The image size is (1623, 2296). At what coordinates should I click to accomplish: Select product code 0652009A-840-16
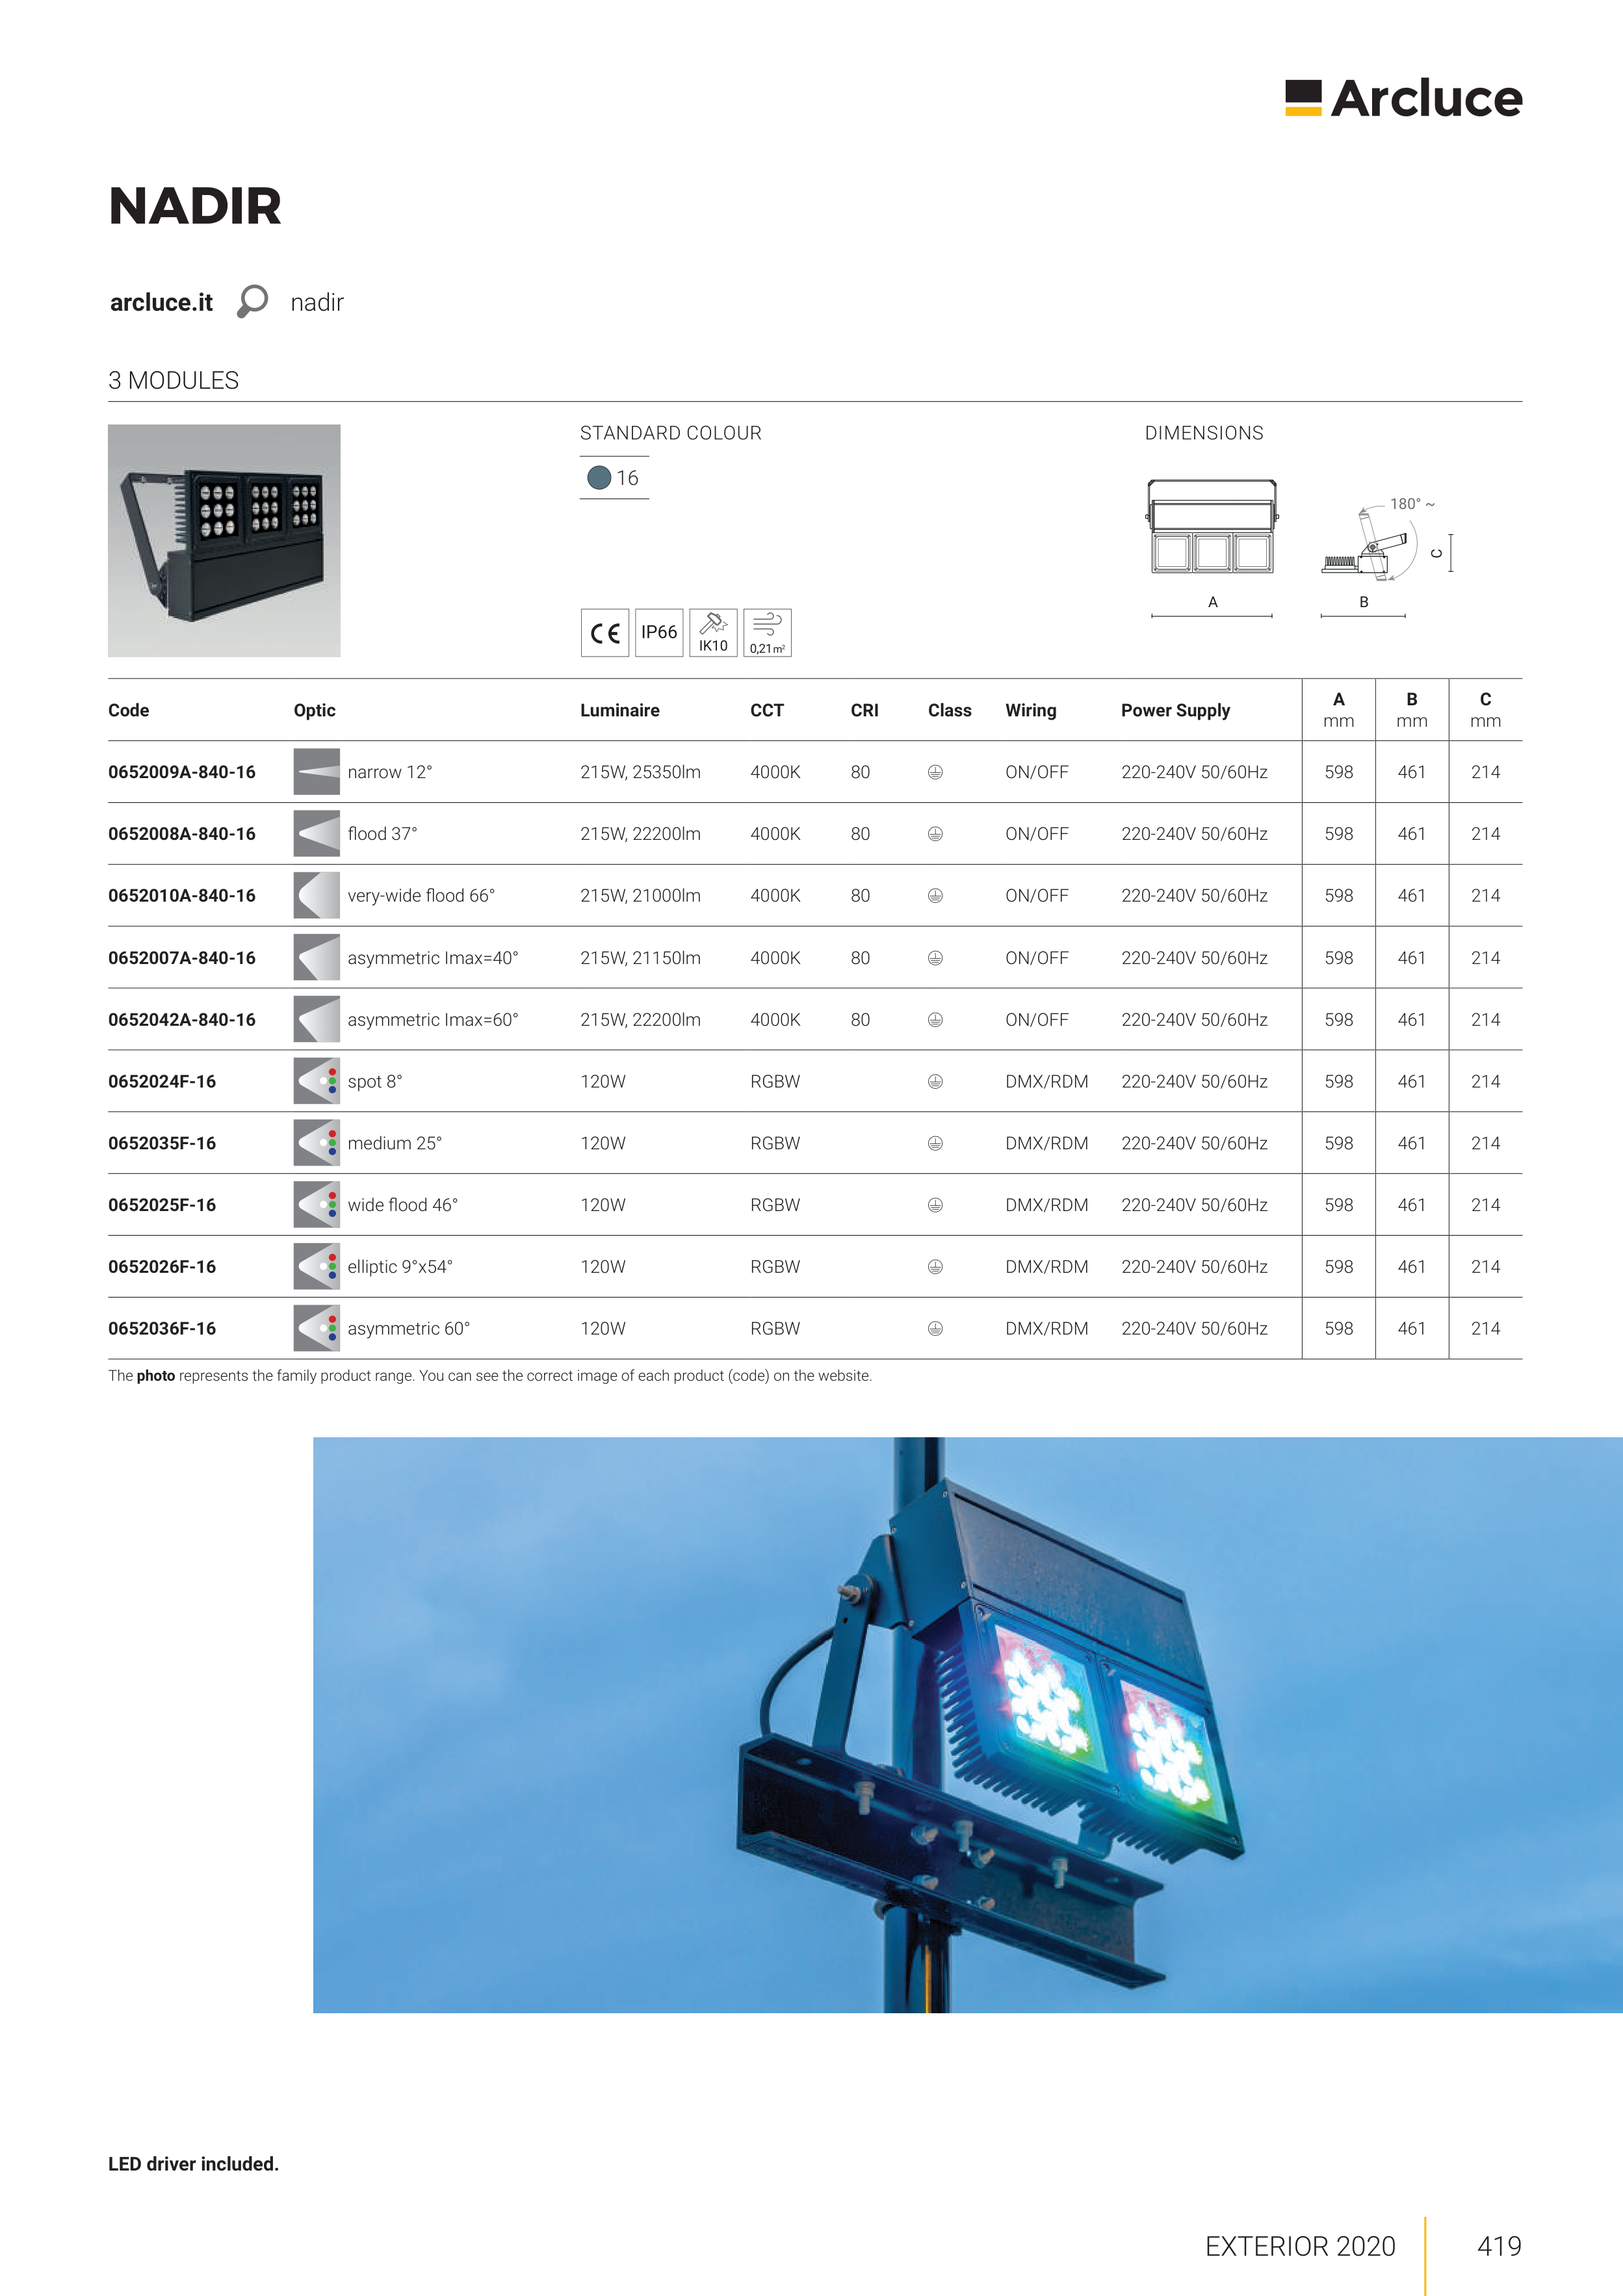click(x=182, y=772)
